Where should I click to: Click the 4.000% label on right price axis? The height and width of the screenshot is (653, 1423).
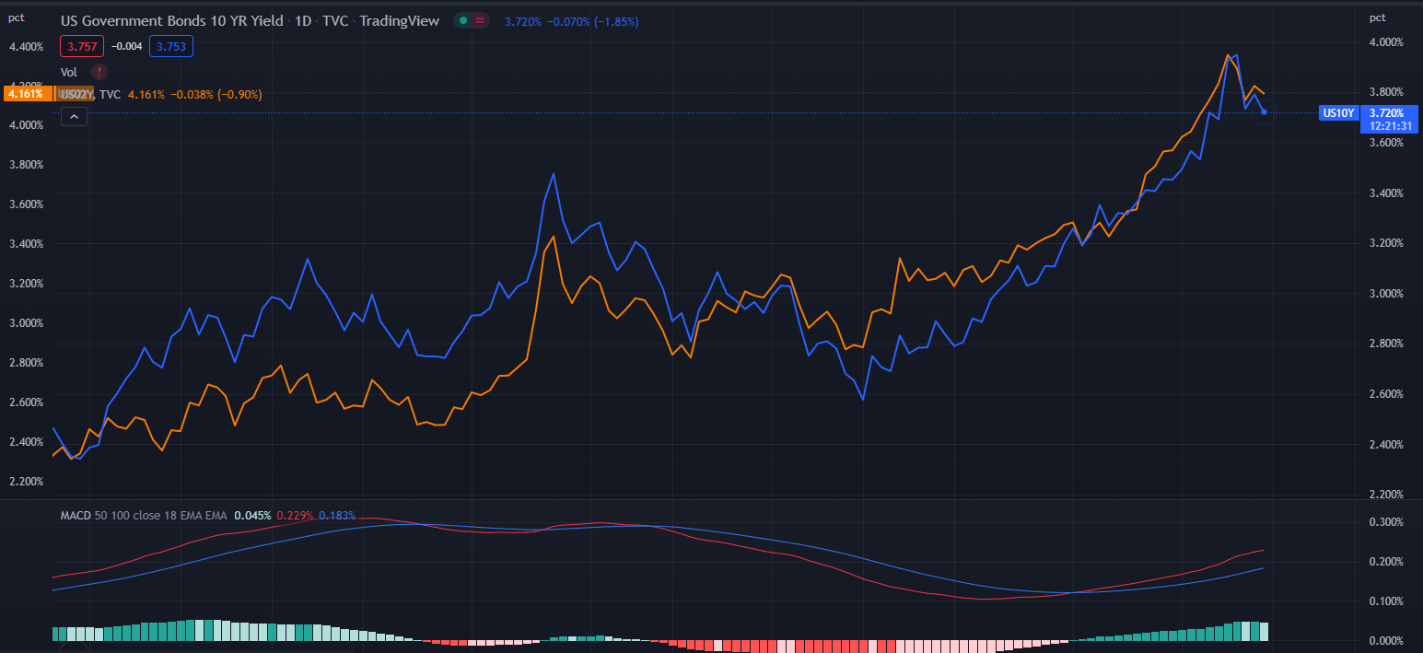point(1387,41)
